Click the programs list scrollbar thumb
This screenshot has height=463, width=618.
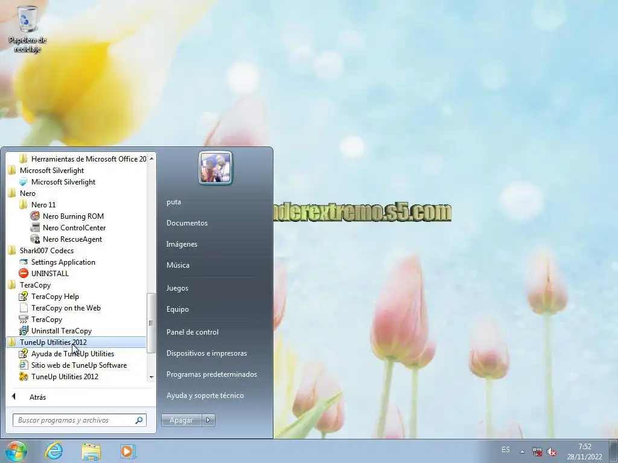[x=151, y=323]
